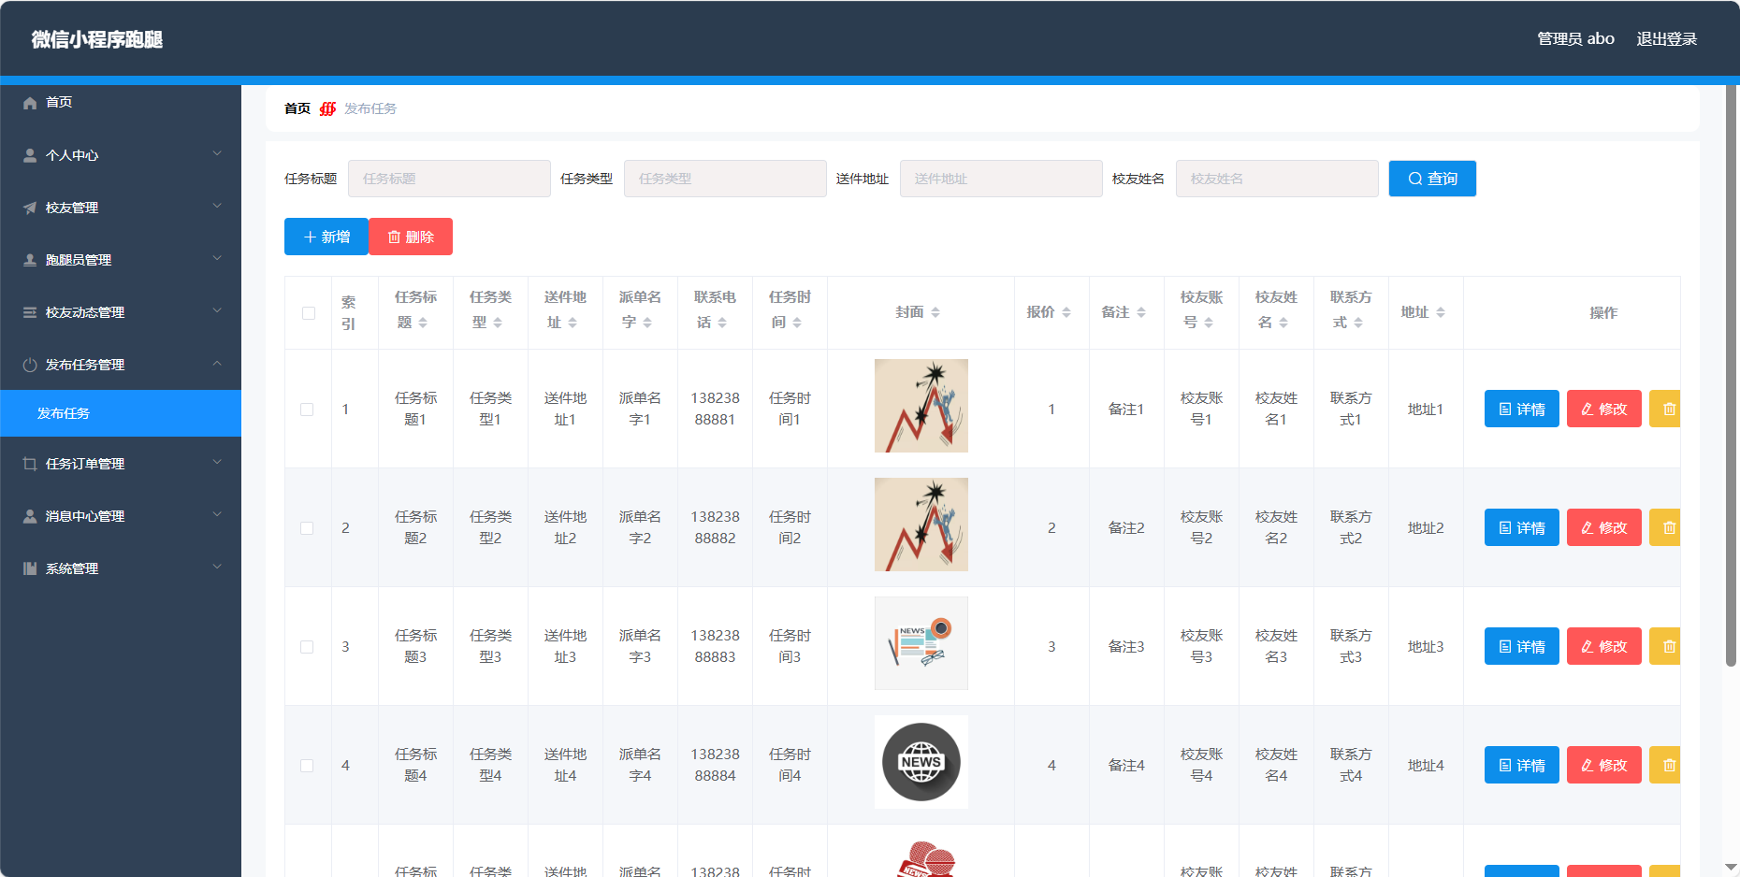Click the 跑腿员管理 person icon
Image resolution: width=1740 pixels, height=877 pixels.
tap(30, 260)
